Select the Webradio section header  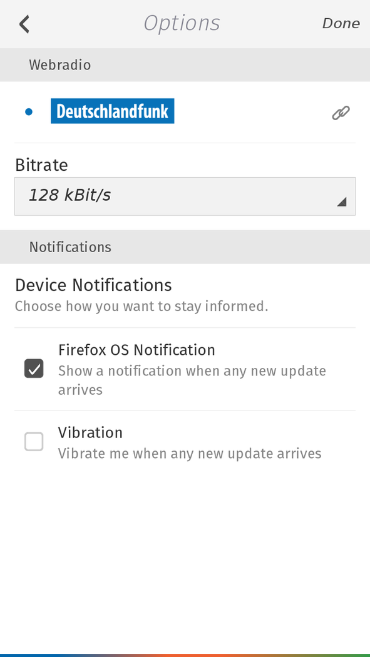point(185,65)
